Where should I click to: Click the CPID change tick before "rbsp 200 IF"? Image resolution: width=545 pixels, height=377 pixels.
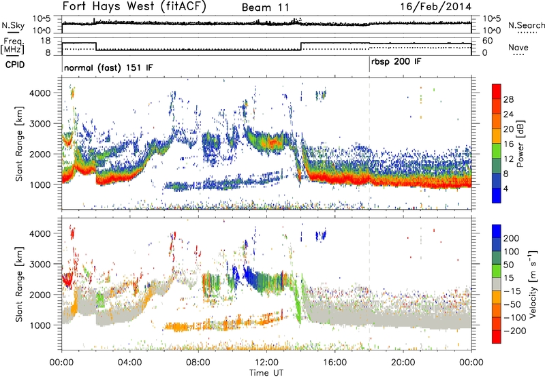coord(369,65)
